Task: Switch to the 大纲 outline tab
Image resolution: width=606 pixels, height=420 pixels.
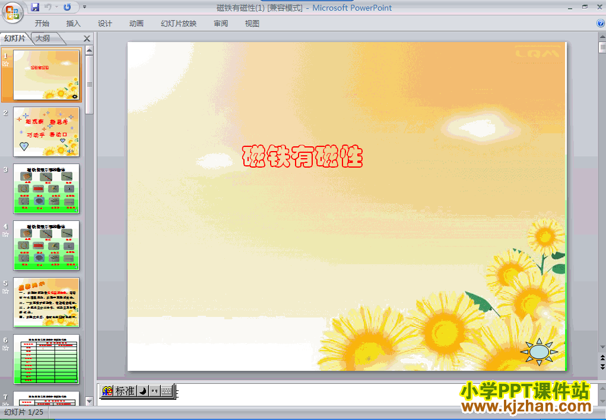Action: point(43,38)
